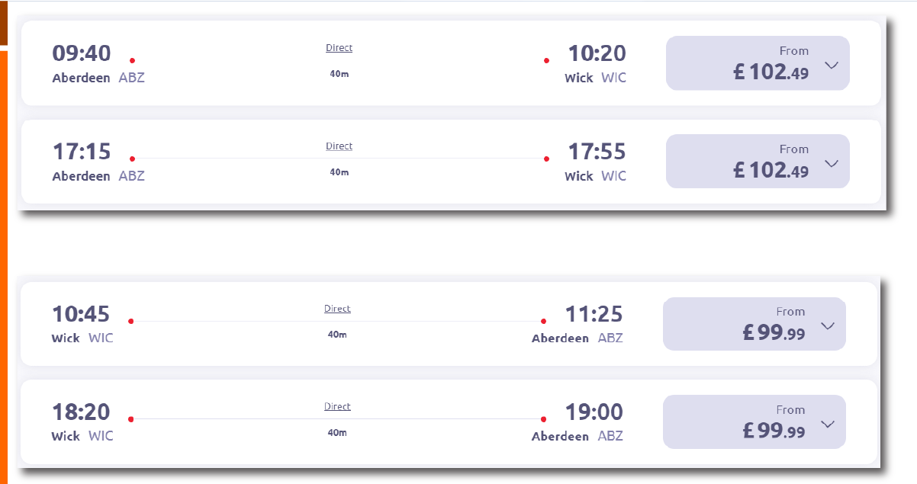Image resolution: width=917 pixels, height=484 pixels.
Task: Open the Direct link on the 10:45 flight
Action: pyautogui.click(x=337, y=308)
